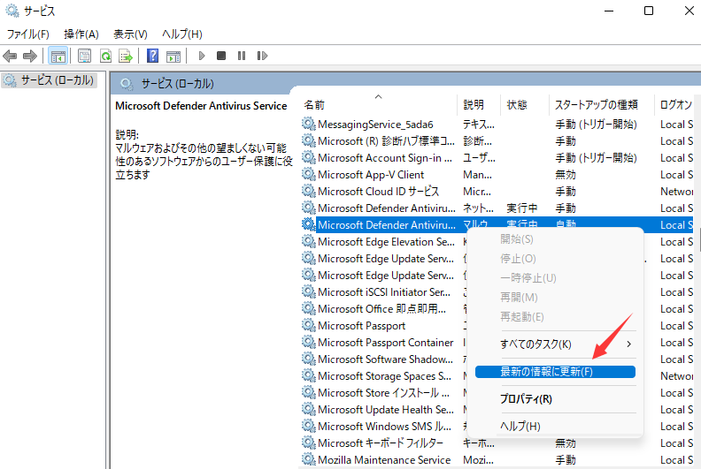The height and width of the screenshot is (469, 701).
Task: Sort by the 状態 column header
Action: coord(524,105)
